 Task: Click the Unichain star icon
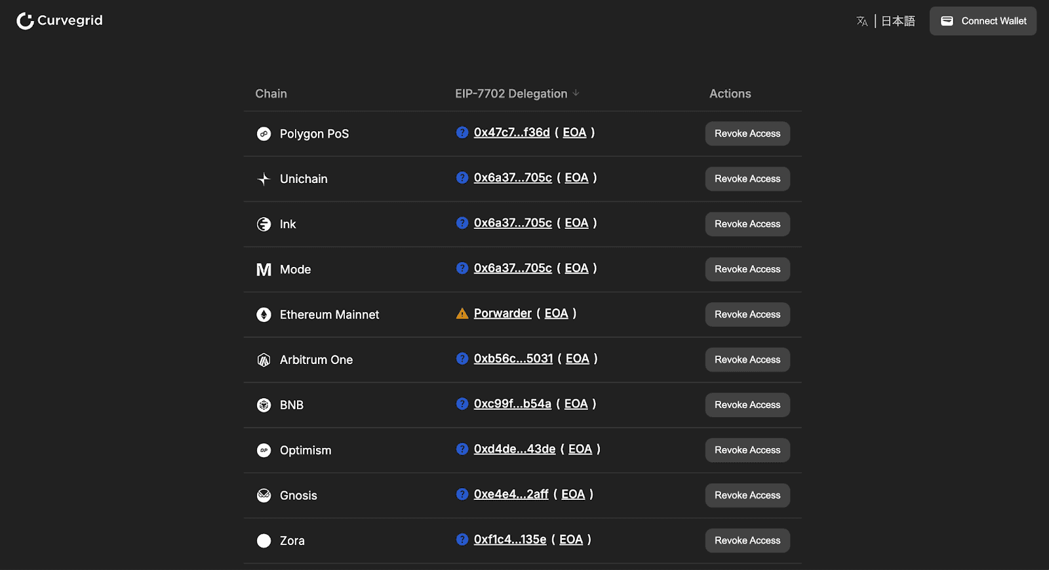(264, 179)
